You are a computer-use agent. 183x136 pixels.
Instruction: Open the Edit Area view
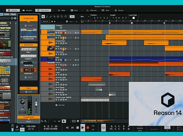[92, 10]
